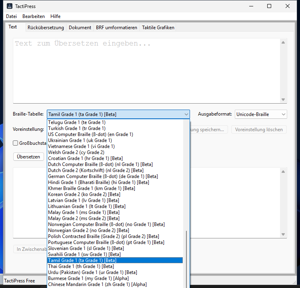Viewport: 300px width, 288px height.
Task: Maximize the TactiPress window
Action: [269, 6]
